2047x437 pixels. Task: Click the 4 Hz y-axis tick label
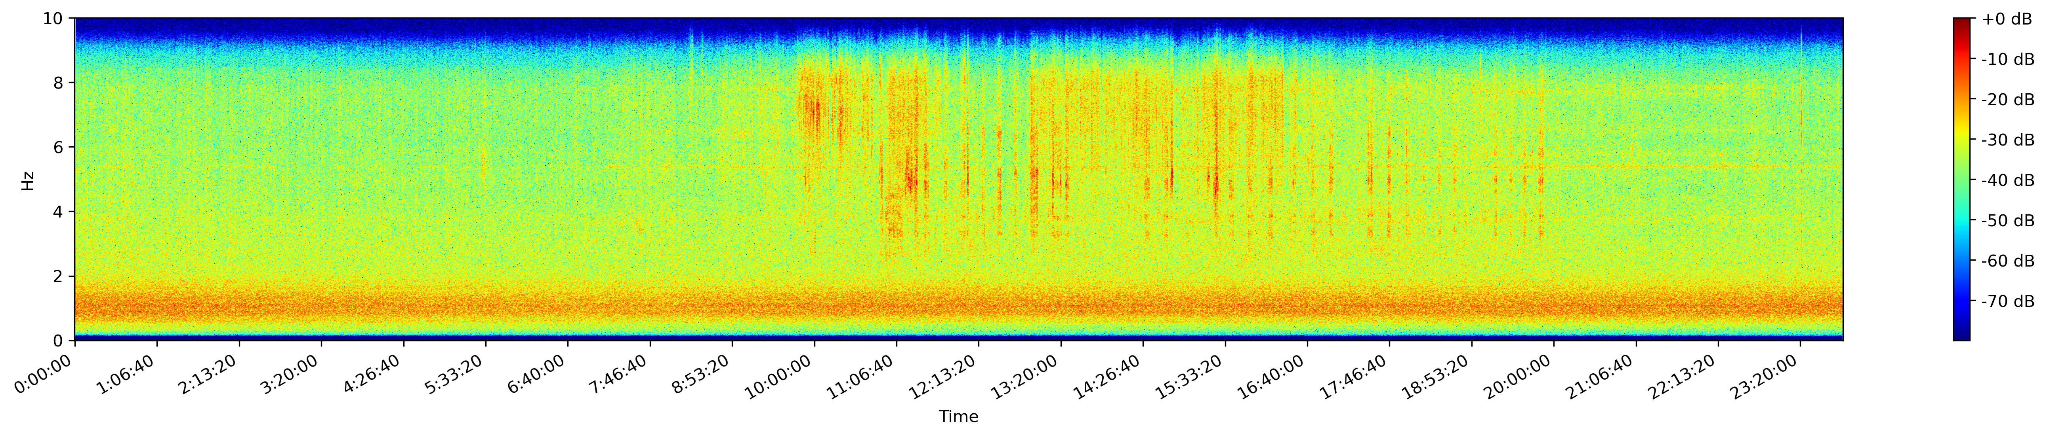click(59, 212)
